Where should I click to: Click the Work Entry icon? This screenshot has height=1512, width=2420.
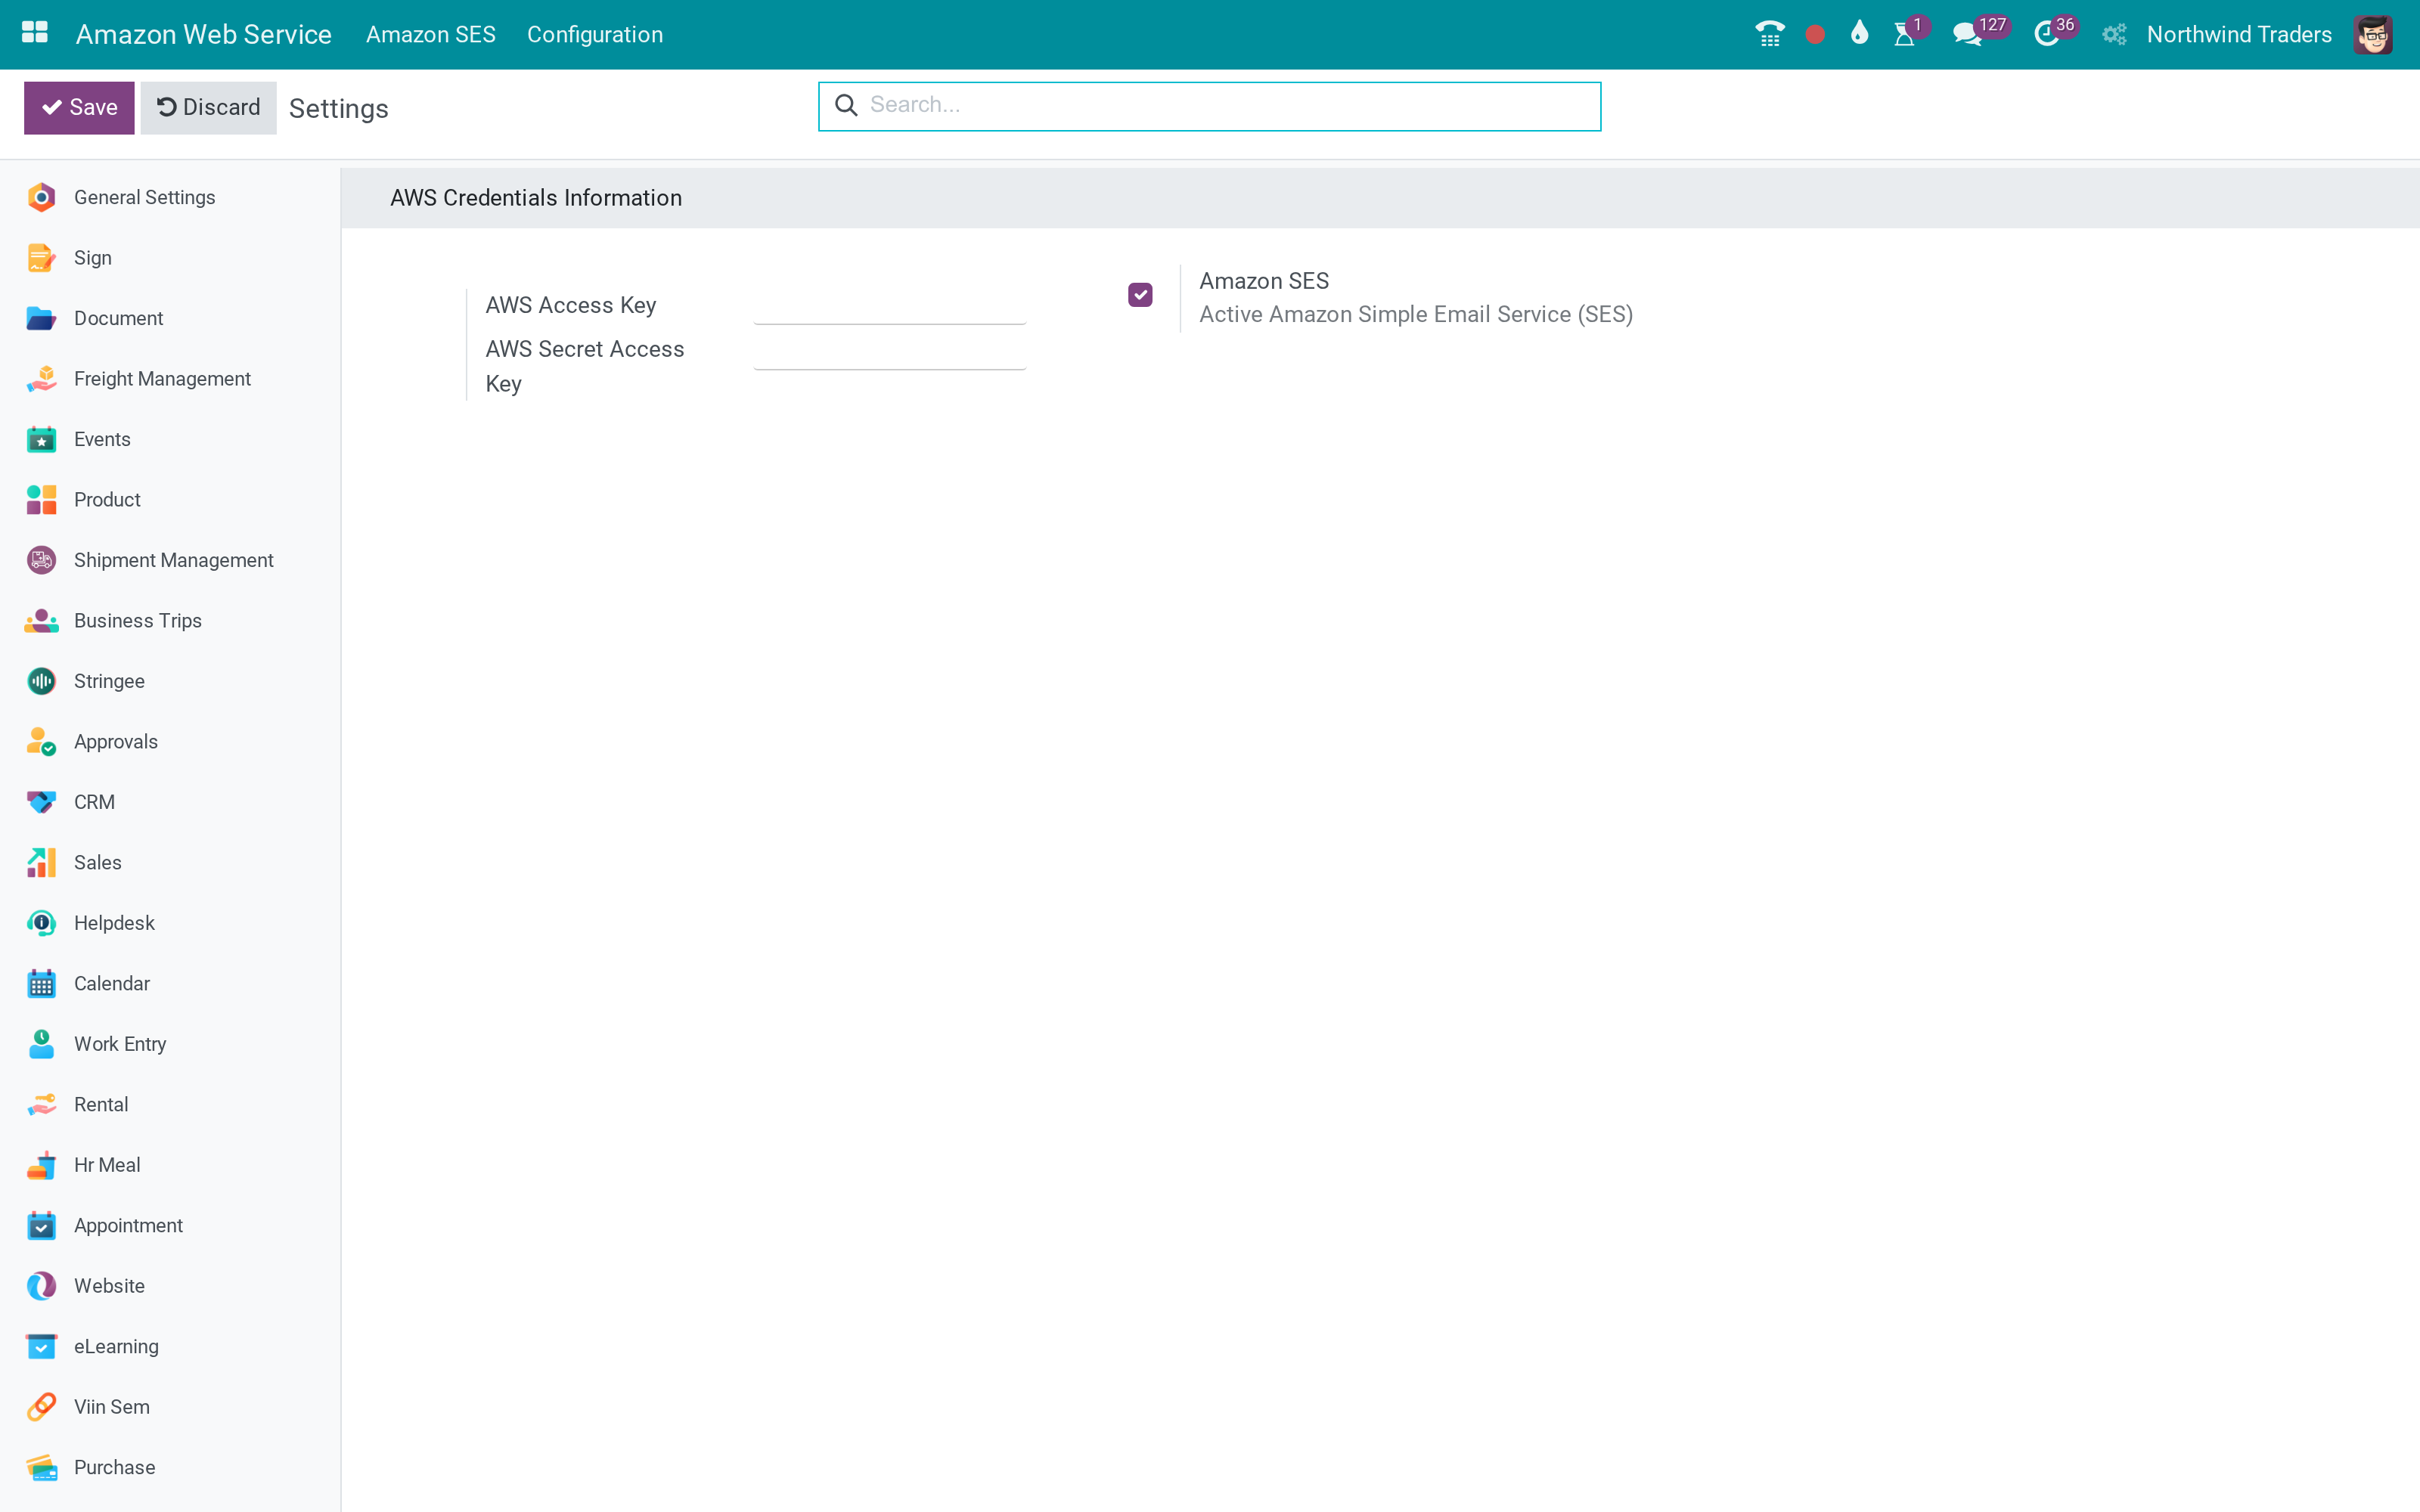pos(41,1044)
